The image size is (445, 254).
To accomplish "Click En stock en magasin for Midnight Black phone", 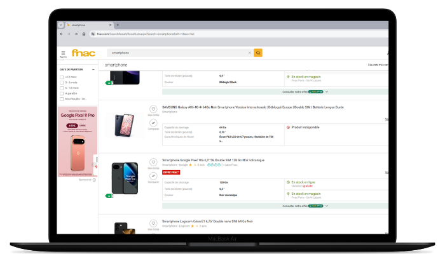I will pos(306,77).
